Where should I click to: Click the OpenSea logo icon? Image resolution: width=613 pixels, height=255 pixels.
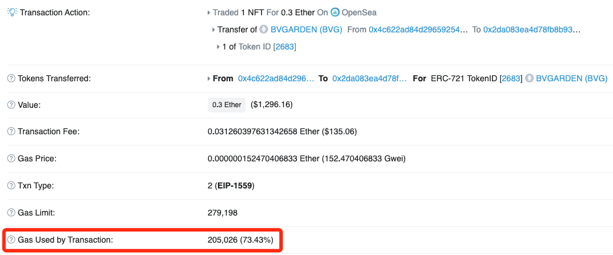[x=335, y=12]
